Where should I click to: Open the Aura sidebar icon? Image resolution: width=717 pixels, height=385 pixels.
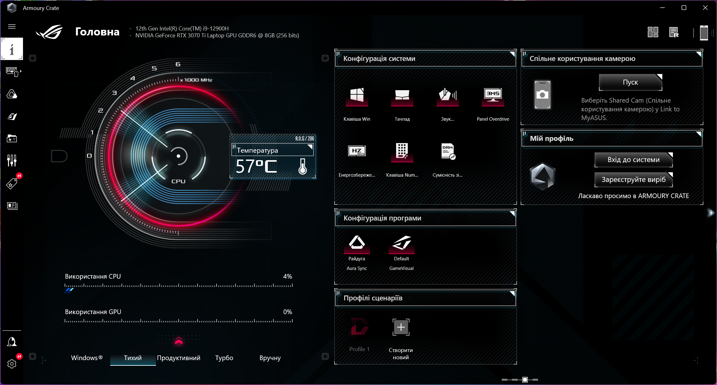click(12, 94)
